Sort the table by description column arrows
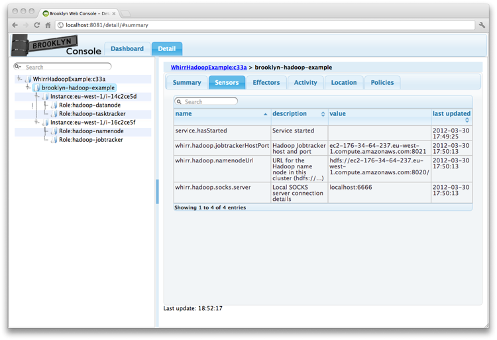Image resolution: width=497 pixels, height=340 pixels. point(323,114)
